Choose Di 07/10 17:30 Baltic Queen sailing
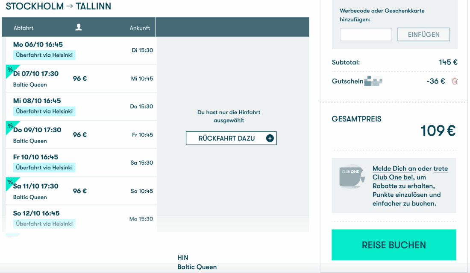Screen dimensions: 470x273 [x=81, y=78]
